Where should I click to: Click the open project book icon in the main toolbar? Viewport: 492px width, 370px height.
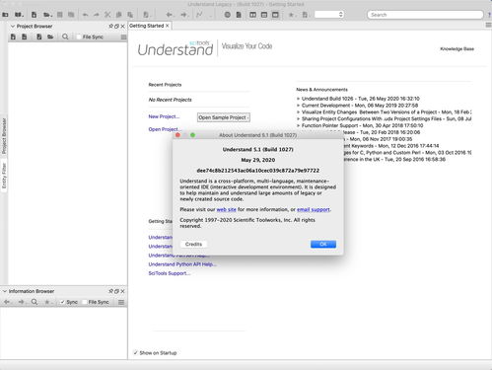click(19, 15)
